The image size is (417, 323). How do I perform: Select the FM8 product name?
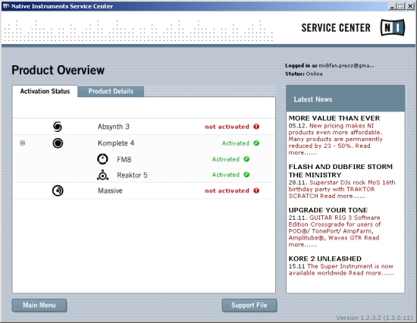click(124, 159)
